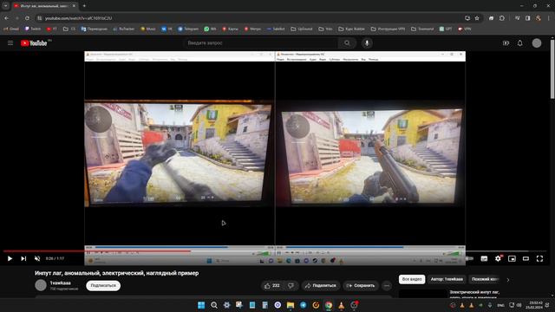Open the Gmail bookmark

[x=11, y=29]
